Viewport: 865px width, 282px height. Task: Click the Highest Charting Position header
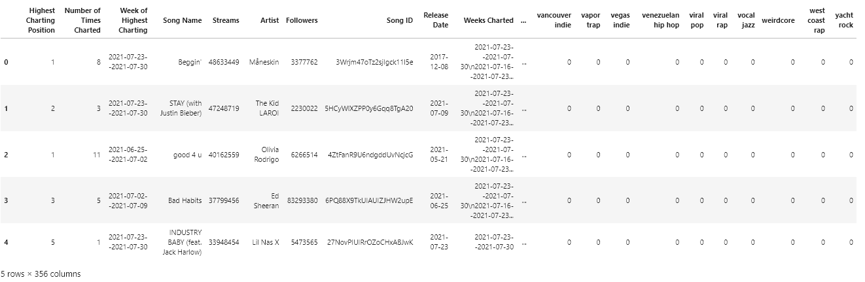click(x=42, y=20)
